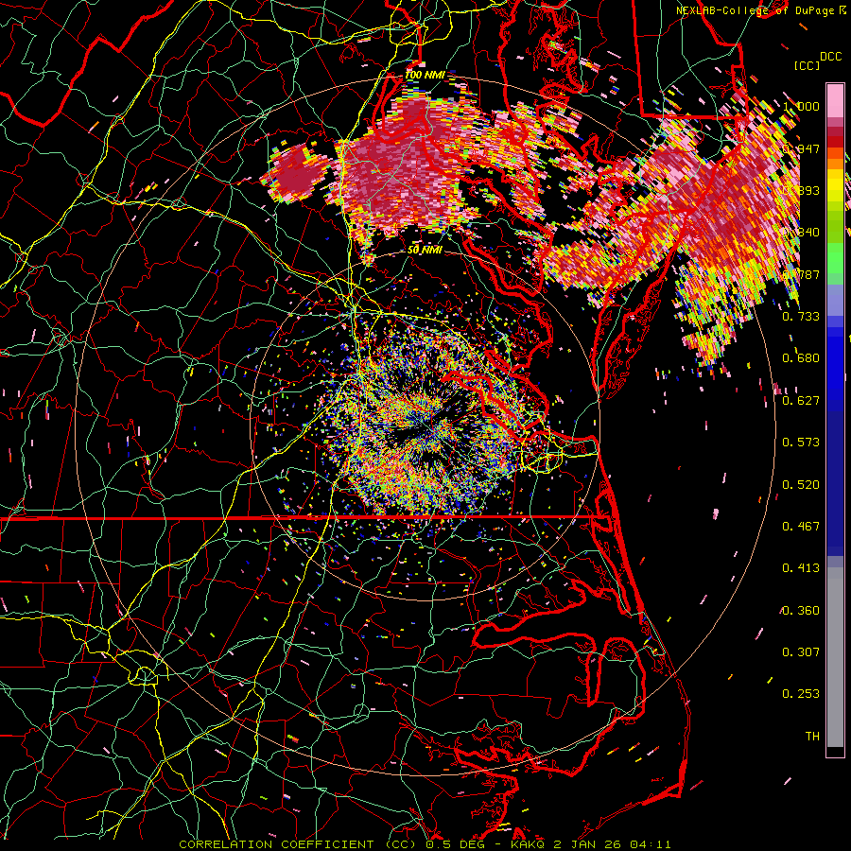
Task: Select the 0.680 color scale value
Action: pos(801,358)
